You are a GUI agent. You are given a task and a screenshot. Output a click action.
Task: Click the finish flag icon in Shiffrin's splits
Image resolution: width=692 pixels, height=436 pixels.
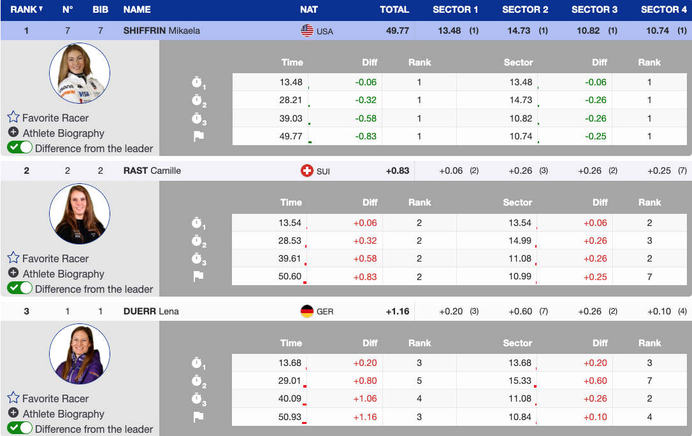(x=198, y=136)
